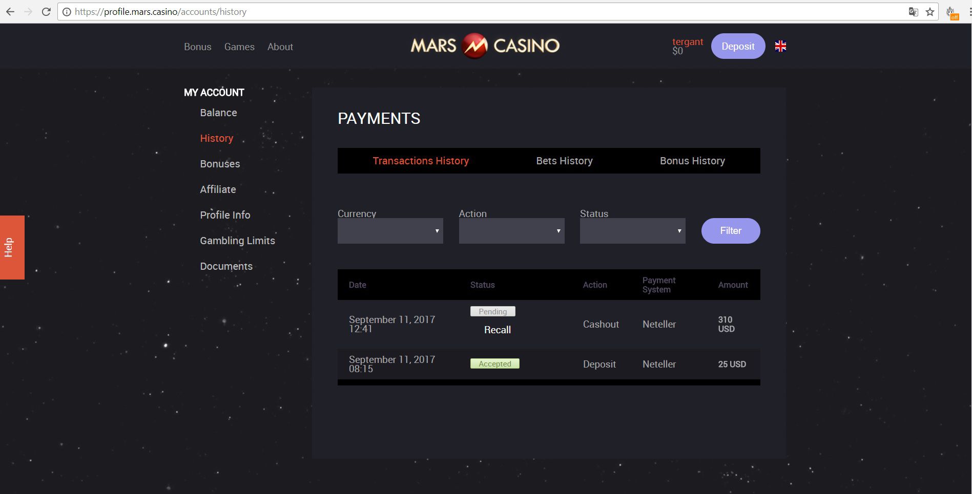Click the Accepted status badge
Image resolution: width=972 pixels, height=494 pixels.
(495, 363)
